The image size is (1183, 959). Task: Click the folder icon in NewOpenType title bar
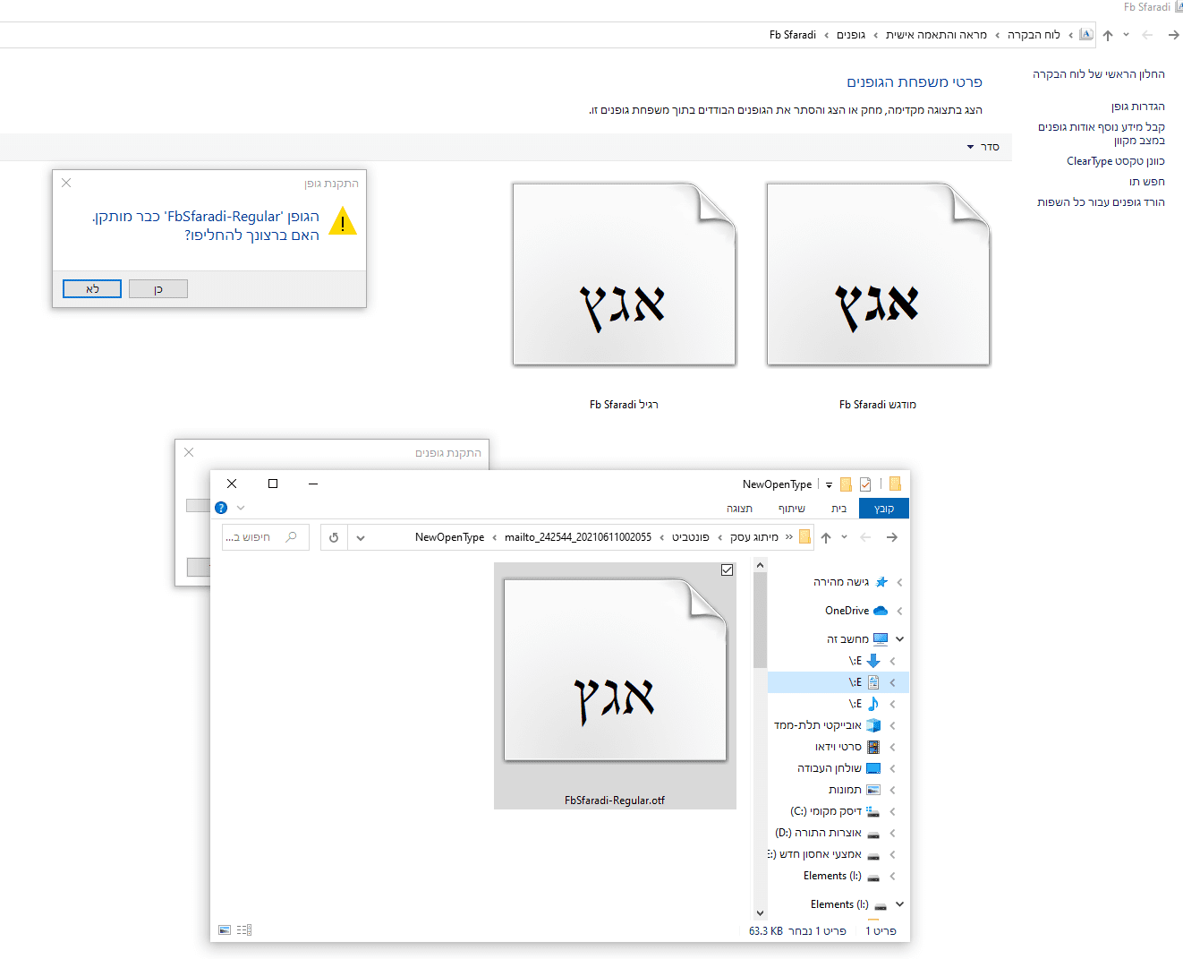click(895, 484)
